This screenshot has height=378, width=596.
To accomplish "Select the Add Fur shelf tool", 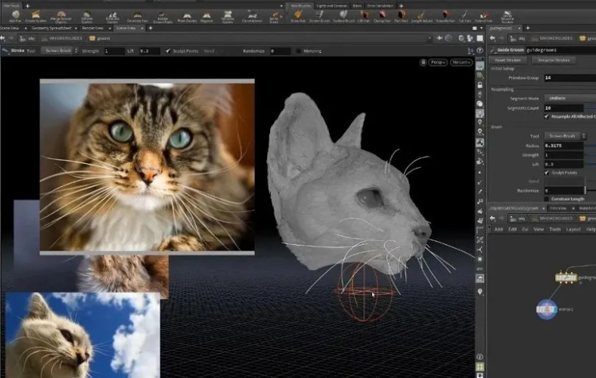I will click(15, 16).
